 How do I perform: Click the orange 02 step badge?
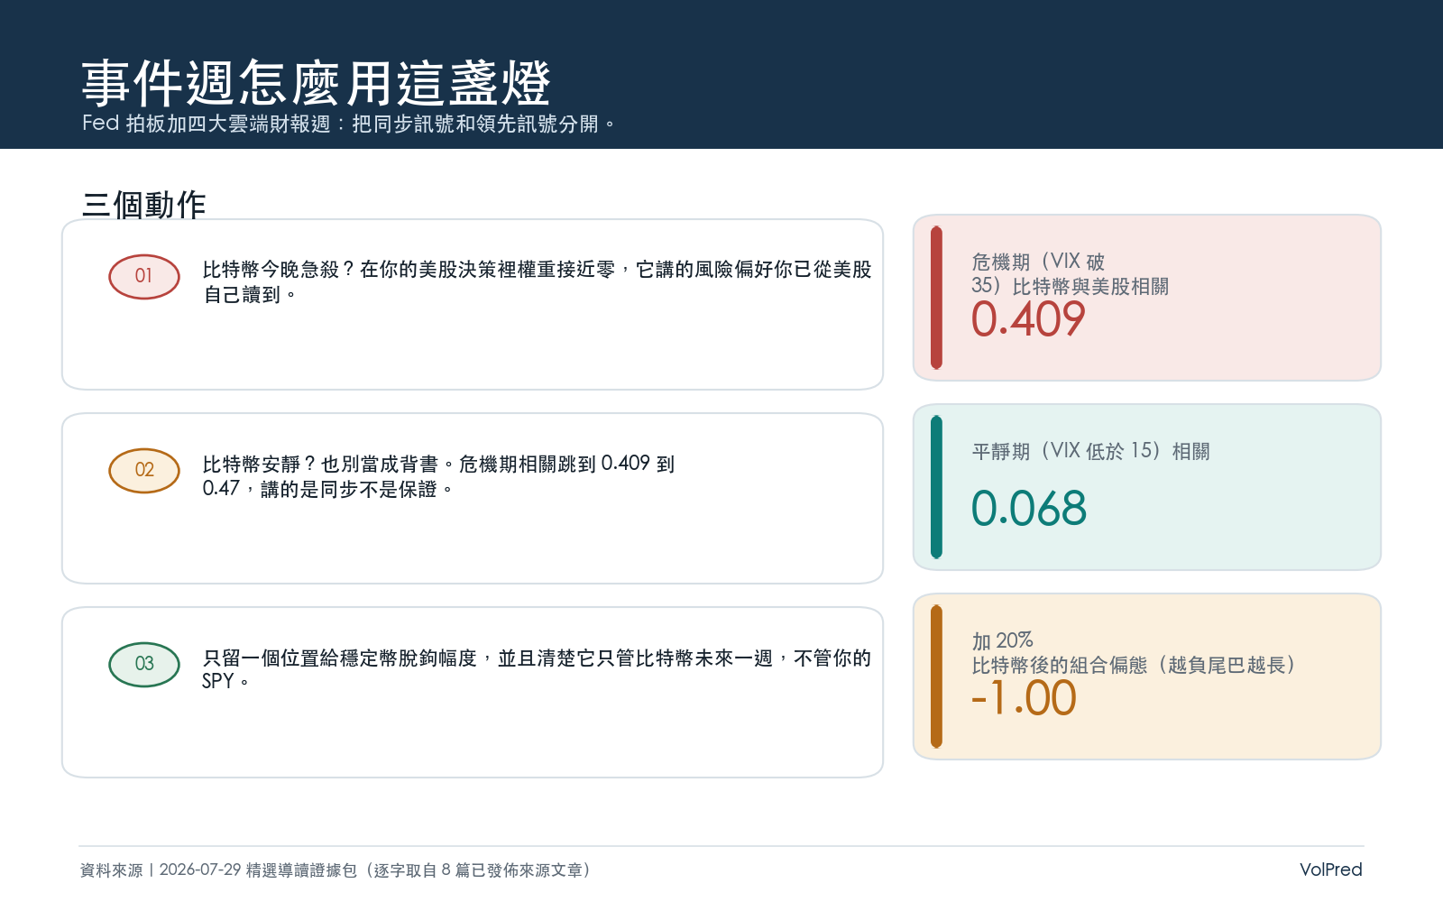[x=144, y=470]
